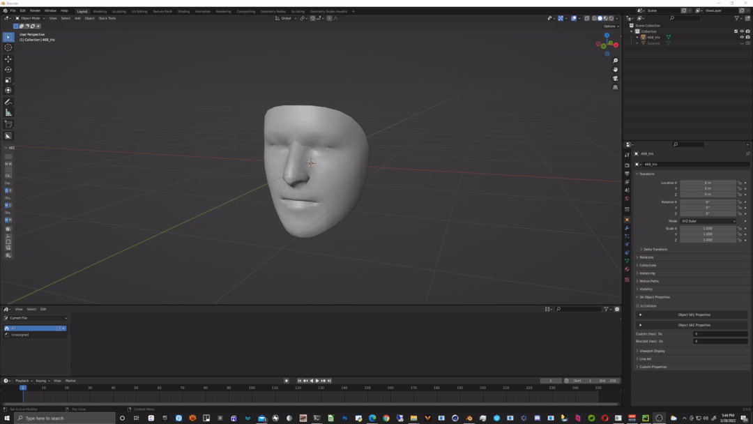Screen dimensions: 753x424
Task: Open the Object Data mesh properties tab
Action: click(627, 261)
